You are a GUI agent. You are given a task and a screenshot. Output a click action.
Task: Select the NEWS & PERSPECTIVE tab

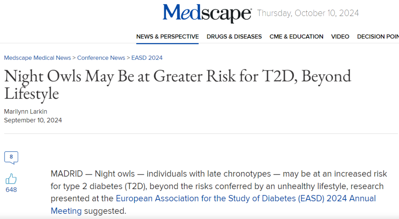tap(167, 36)
